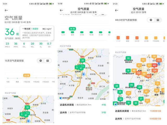Tap the back arrow on the 13:01 screen

[6, 10]
